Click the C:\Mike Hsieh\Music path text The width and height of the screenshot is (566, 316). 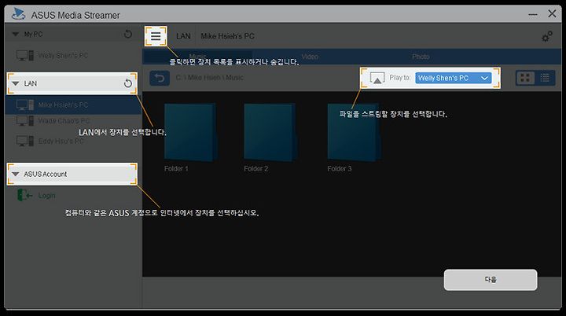coord(210,78)
